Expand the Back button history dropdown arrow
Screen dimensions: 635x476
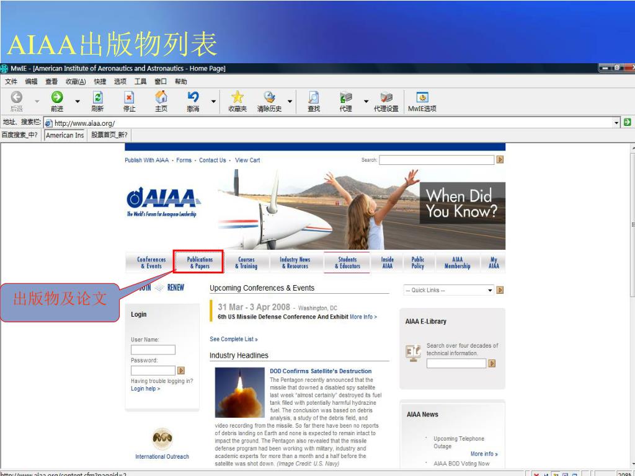37,101
